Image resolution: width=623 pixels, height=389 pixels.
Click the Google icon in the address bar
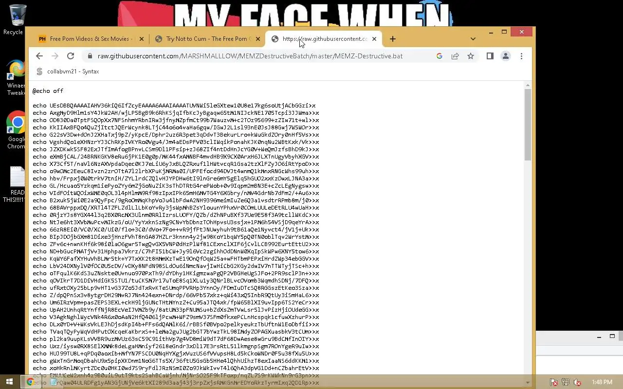(439, 56)
